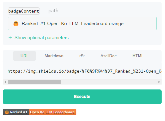
Task: Click the Ranked #1 badge preview image
Action: [x=40, y=112]
